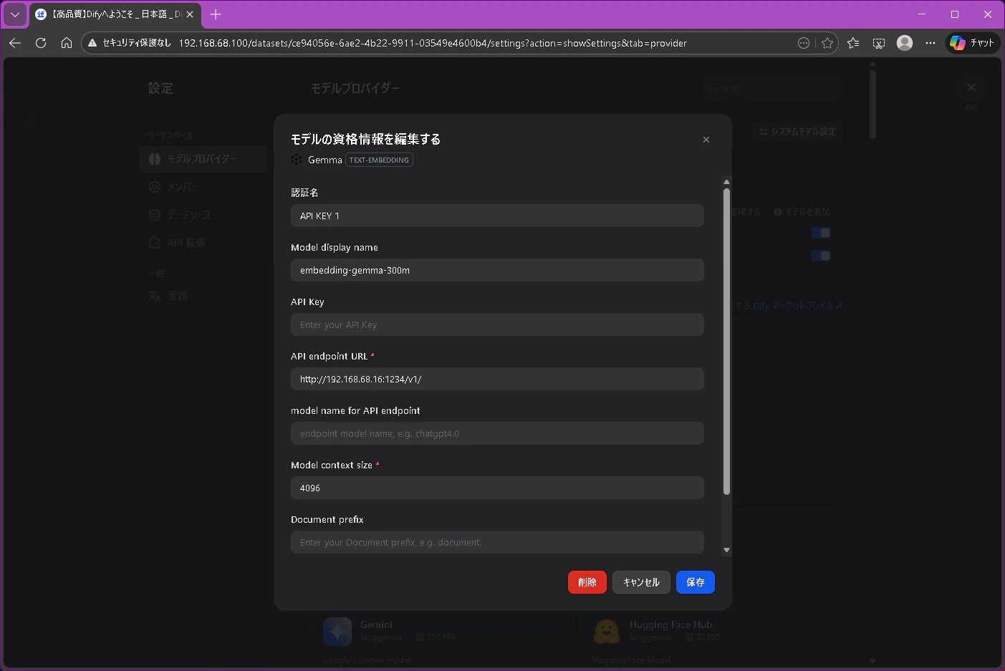This screenshot has width=1005, height=671.
Task: Click the TEXT-EMBEDDING tag
Action: (x=380, y=160)
